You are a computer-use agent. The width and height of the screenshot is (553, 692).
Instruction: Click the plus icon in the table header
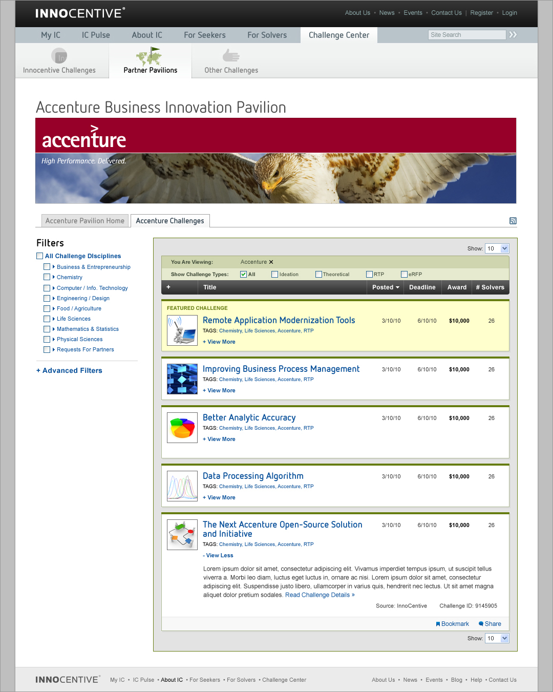pos(168,287)
